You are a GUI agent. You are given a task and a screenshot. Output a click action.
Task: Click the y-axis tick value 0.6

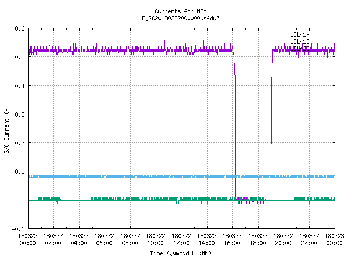pos(19,28)
